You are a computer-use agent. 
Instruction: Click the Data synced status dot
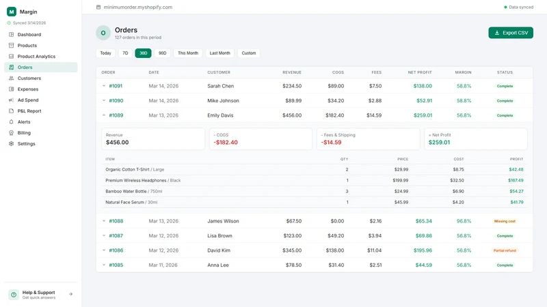pos(505,7)
